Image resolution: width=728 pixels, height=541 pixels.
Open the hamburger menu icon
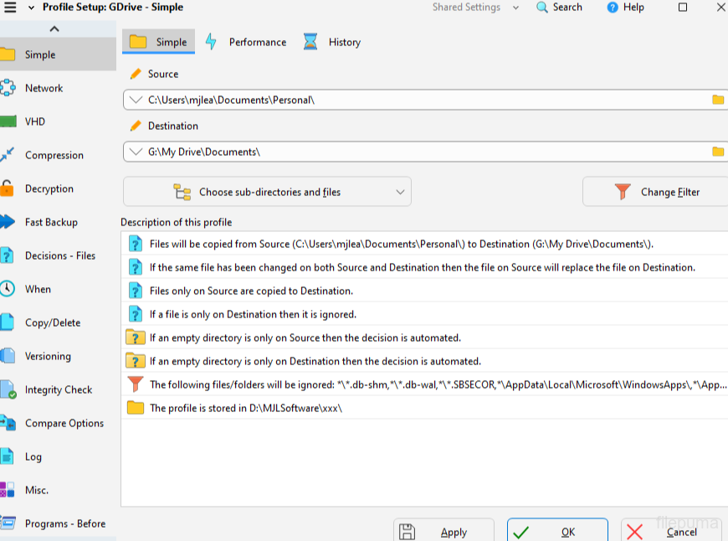11,8
